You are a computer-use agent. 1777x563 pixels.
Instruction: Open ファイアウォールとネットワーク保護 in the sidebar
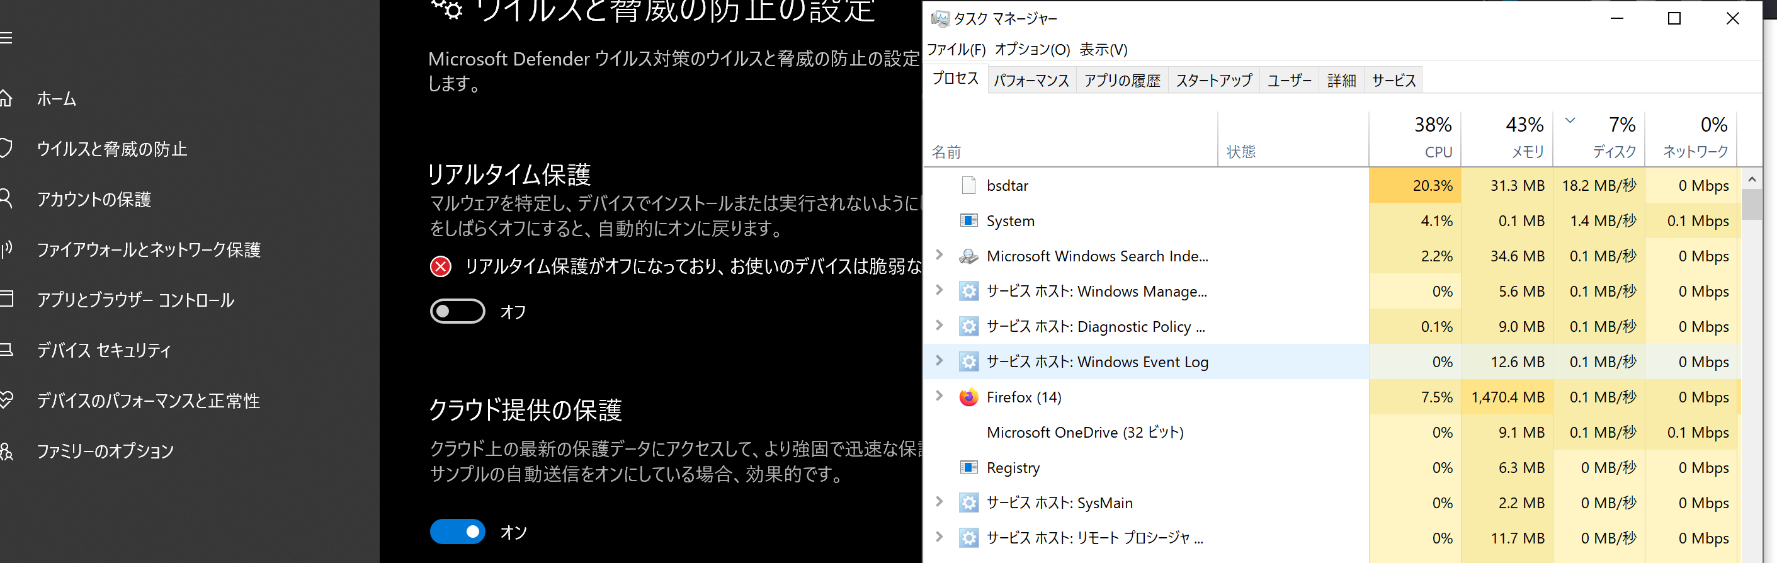coord(149,249)
